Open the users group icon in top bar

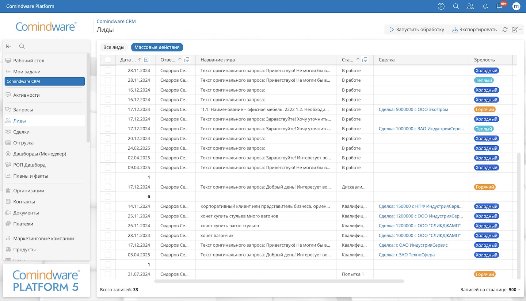pyautogui.click(x=470, y=6)
